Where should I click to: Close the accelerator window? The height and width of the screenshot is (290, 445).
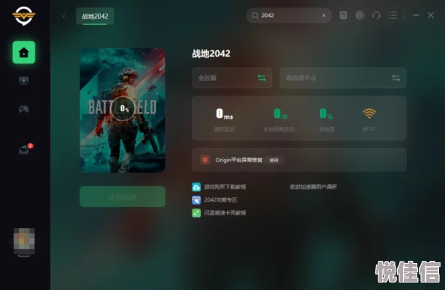pyautogui.click(x=431, y=15)
